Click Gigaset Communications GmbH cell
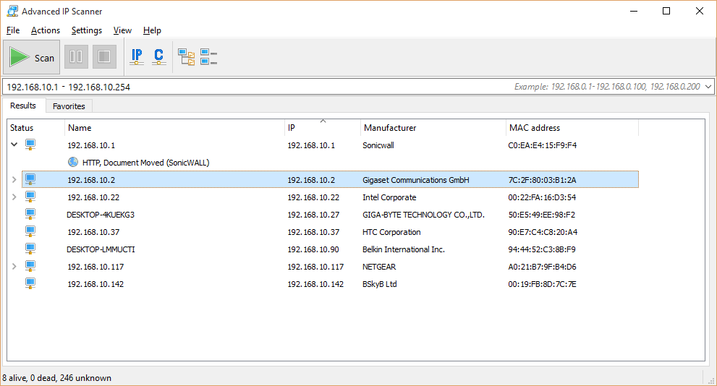 pos(416,180)
